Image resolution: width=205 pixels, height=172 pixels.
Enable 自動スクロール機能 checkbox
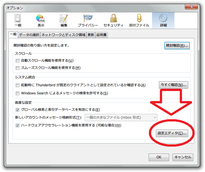(x=18, y=61)
